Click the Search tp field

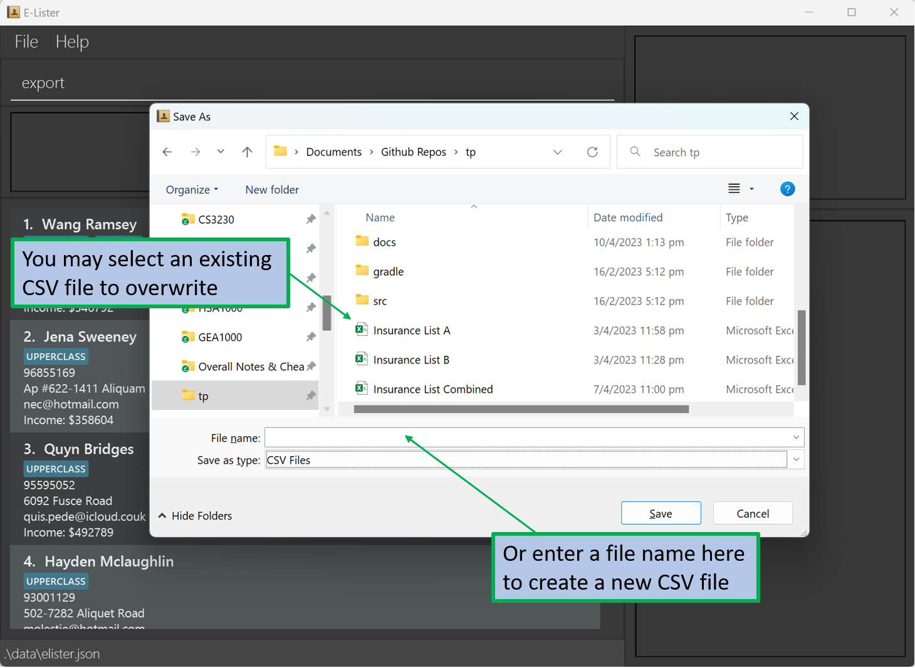point(709,152)
